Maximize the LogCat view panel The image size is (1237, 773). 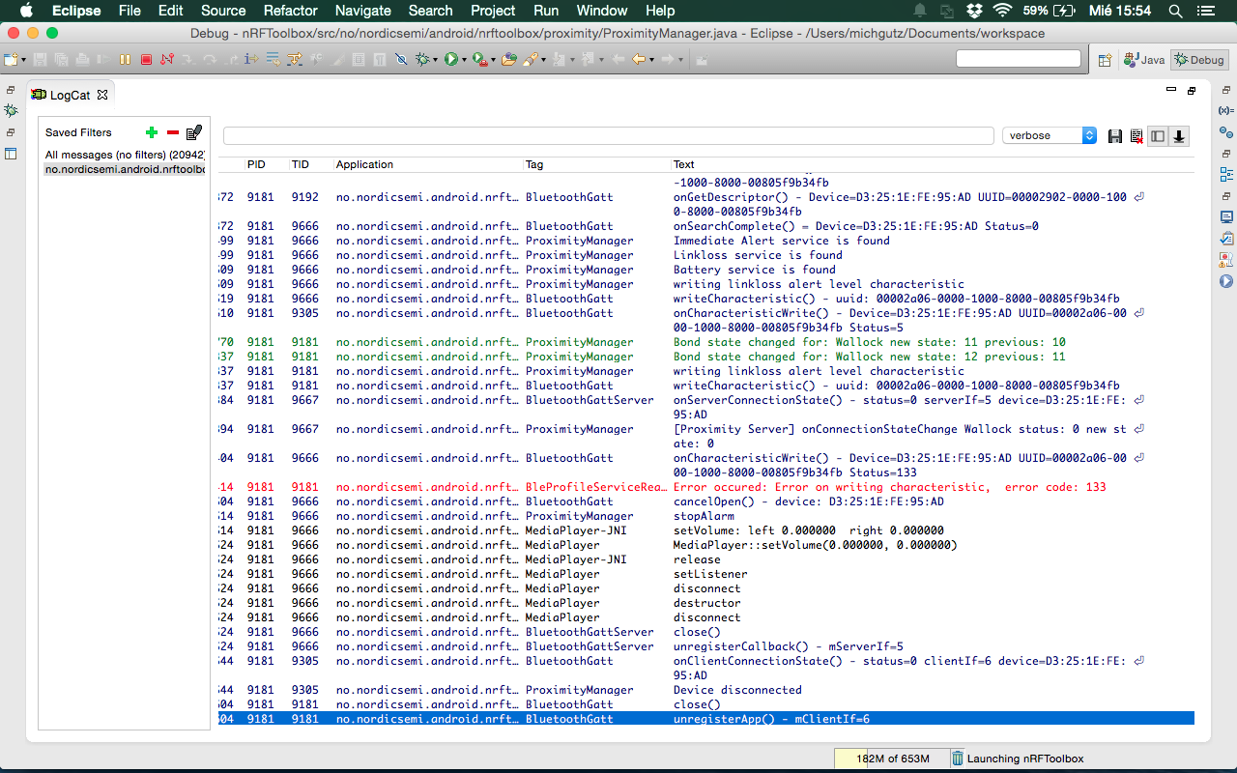(1192, 90)
